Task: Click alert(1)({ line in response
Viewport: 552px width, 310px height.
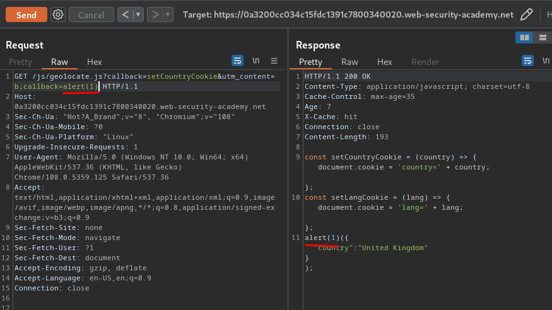Action: (x=327, y=238)
